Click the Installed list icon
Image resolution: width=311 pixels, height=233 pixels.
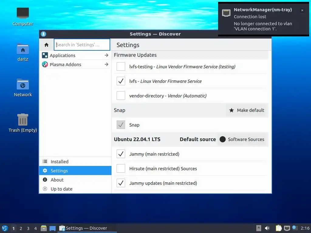pos(45,161)
